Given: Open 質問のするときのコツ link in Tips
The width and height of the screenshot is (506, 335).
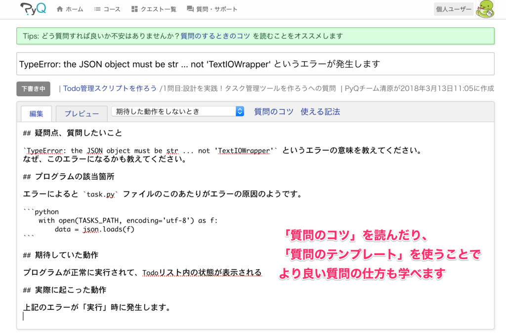Looking at the screenshot, I should point(215,36).
